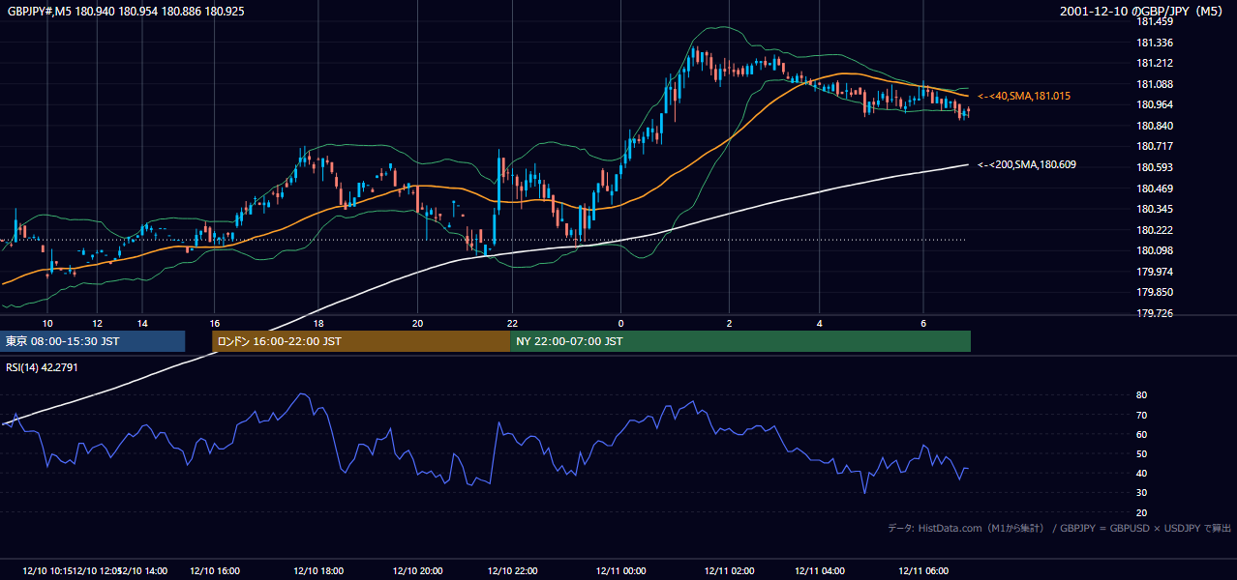Click the 12/10 14:00 date label

(x=142, y=570)
